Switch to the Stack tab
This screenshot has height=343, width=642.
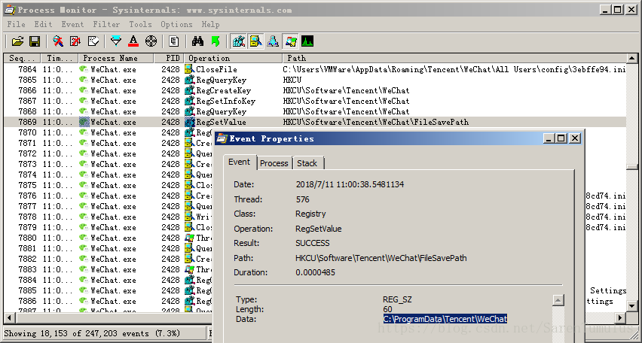point(307,163)
